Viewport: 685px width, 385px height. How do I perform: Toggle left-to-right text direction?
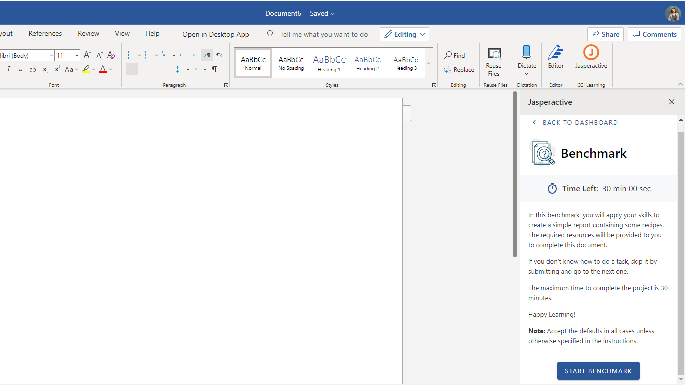tap(207, 55)
